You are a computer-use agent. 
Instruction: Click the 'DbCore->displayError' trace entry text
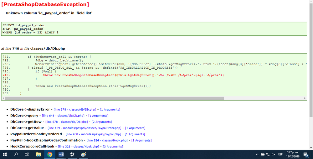30,109
